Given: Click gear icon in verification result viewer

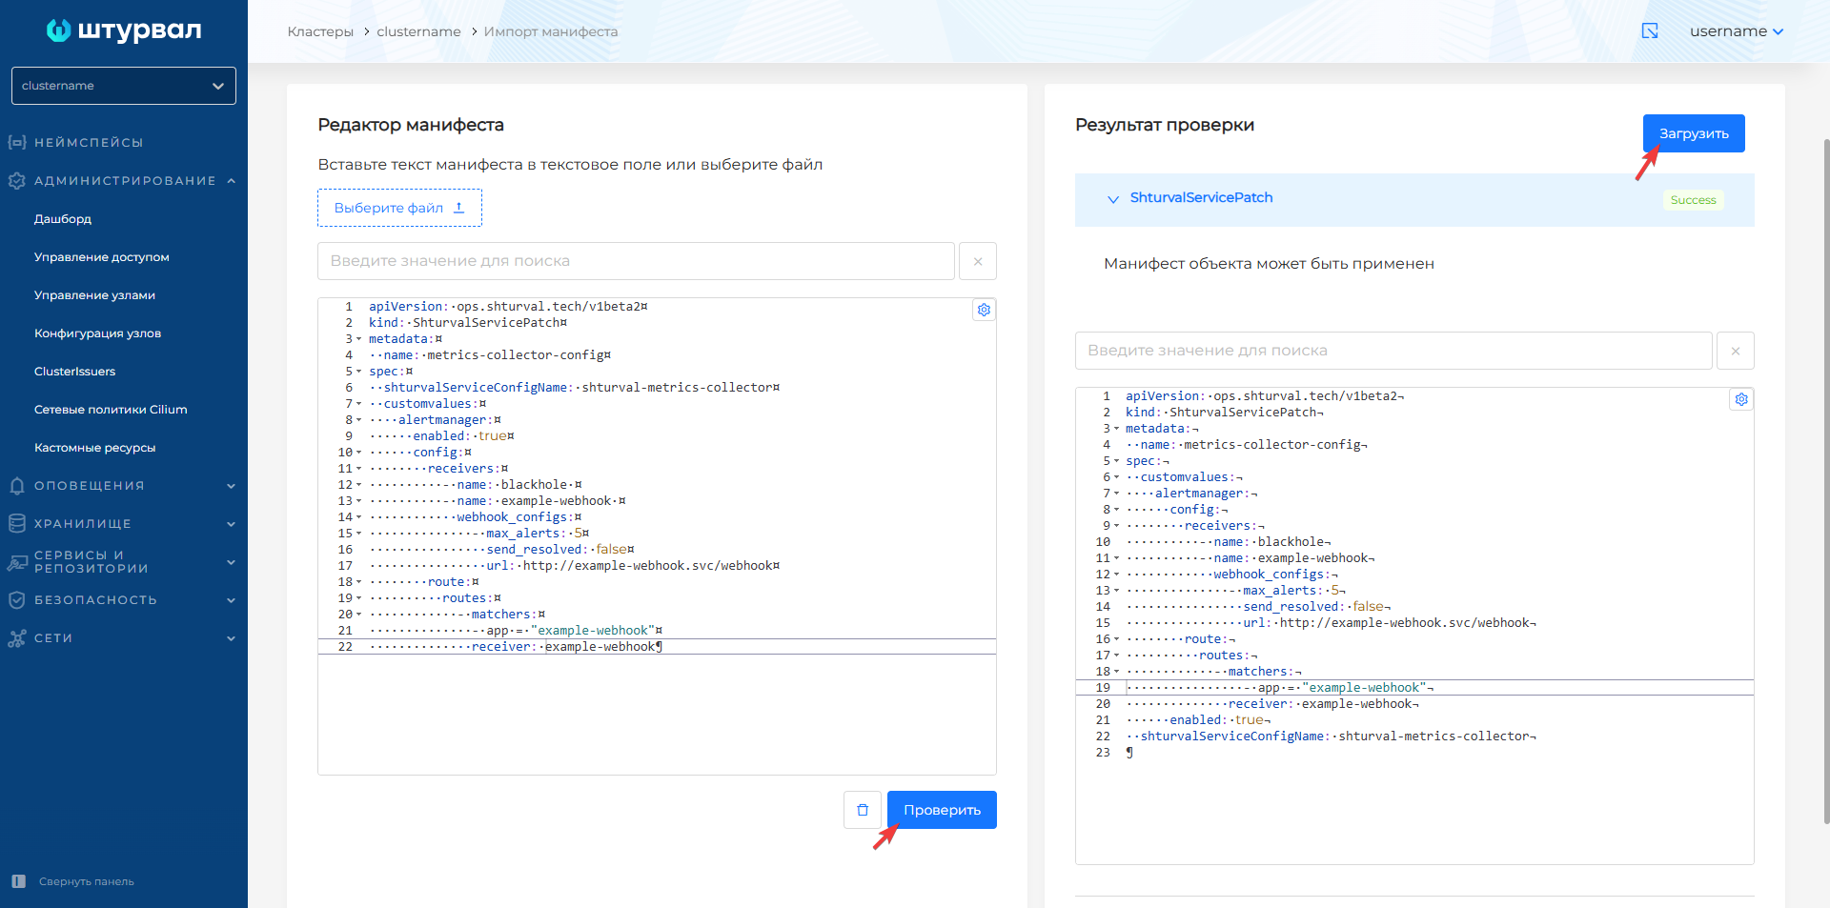Looking at the screenshot, I should click(x=1741, y=399).
